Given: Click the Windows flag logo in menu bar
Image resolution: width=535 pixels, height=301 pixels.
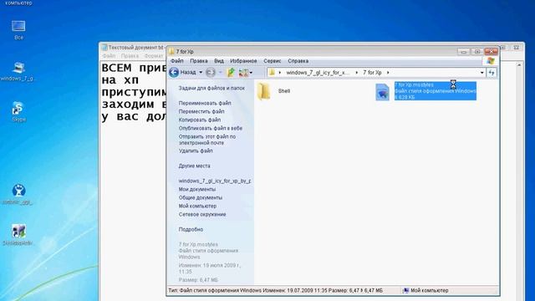Looking at the screenshot, I should tap(491, 61).
